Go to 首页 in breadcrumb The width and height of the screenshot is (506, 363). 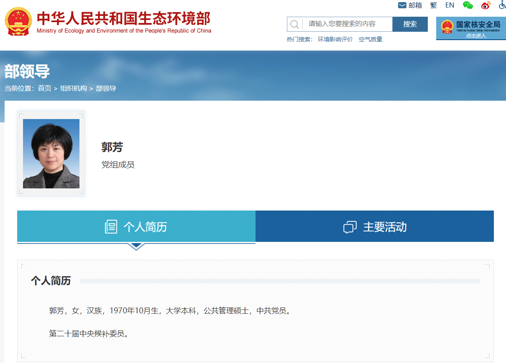coord(44,88)
